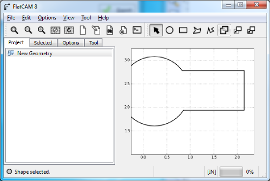Click the replot toolbar icon
Image resolution: width=270 pixels, height=181 pixels.
click(69, 30)
